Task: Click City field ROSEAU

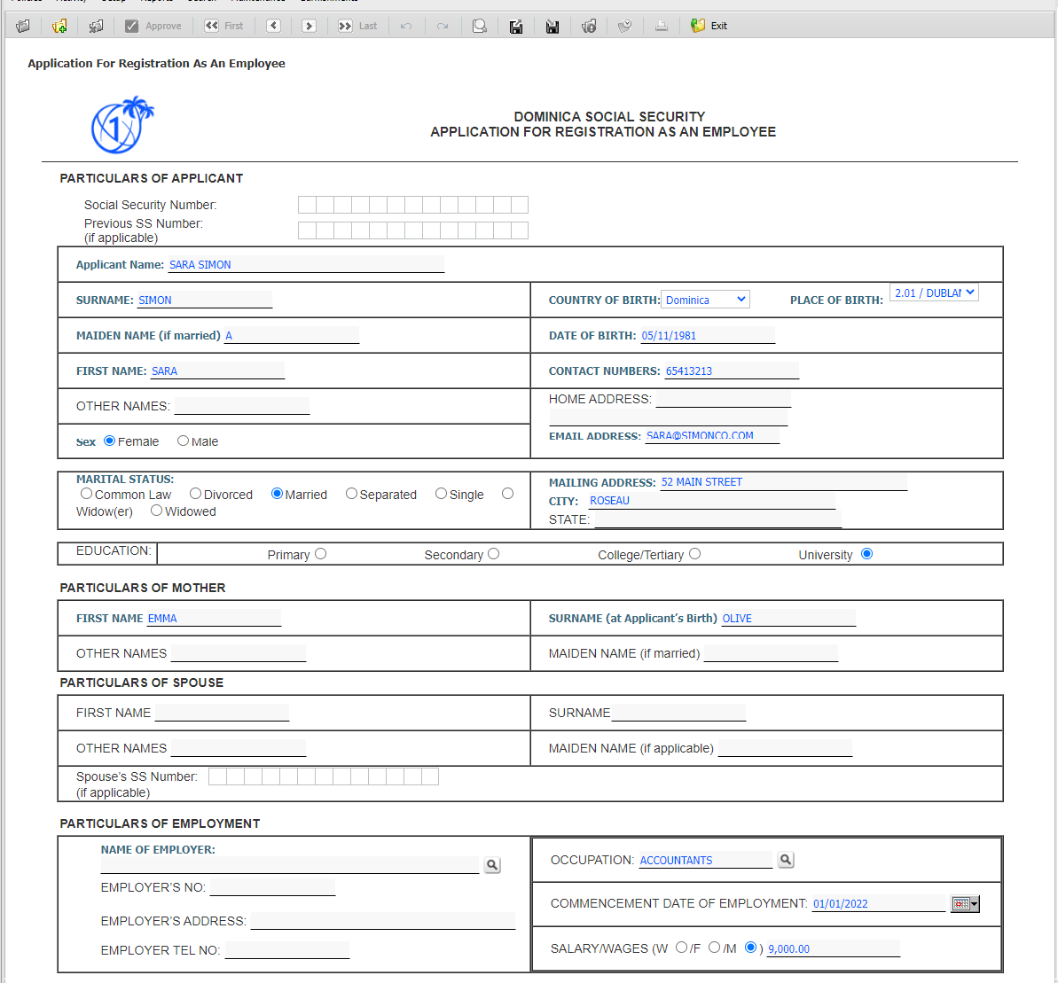Action: 712,500
